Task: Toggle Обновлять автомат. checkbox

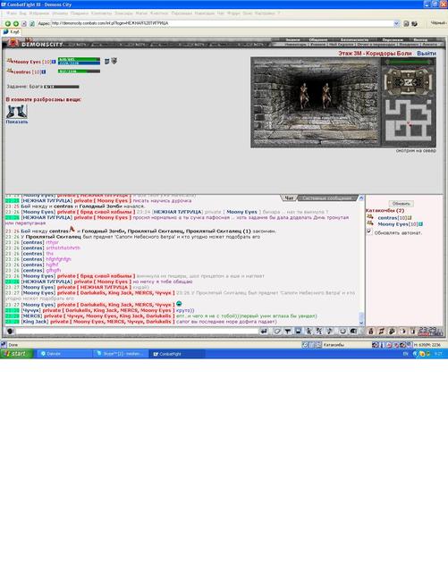Action: [369, 232]
